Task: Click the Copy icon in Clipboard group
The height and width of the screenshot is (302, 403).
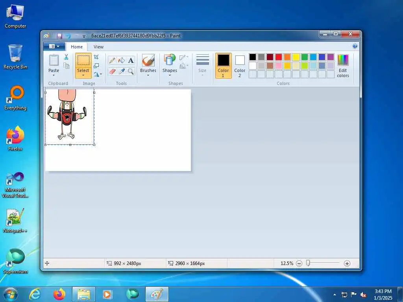Action: click(x=66, y=66)
